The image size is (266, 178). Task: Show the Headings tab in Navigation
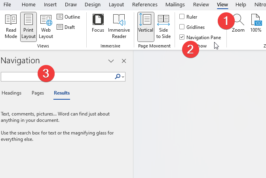[x=11, y=93]
